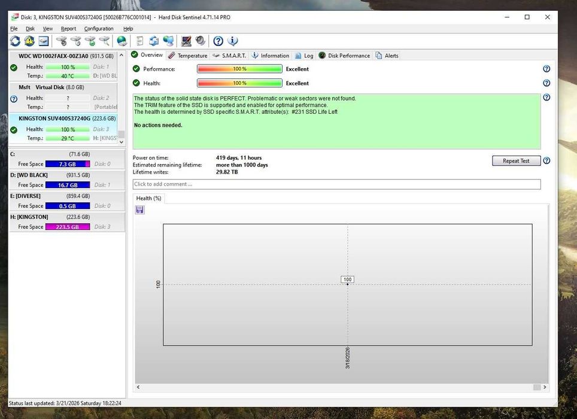Screen dimensions: 577x419
Task: Click the speaker sound toolbar icon
Action: click(x=200, y=41)
